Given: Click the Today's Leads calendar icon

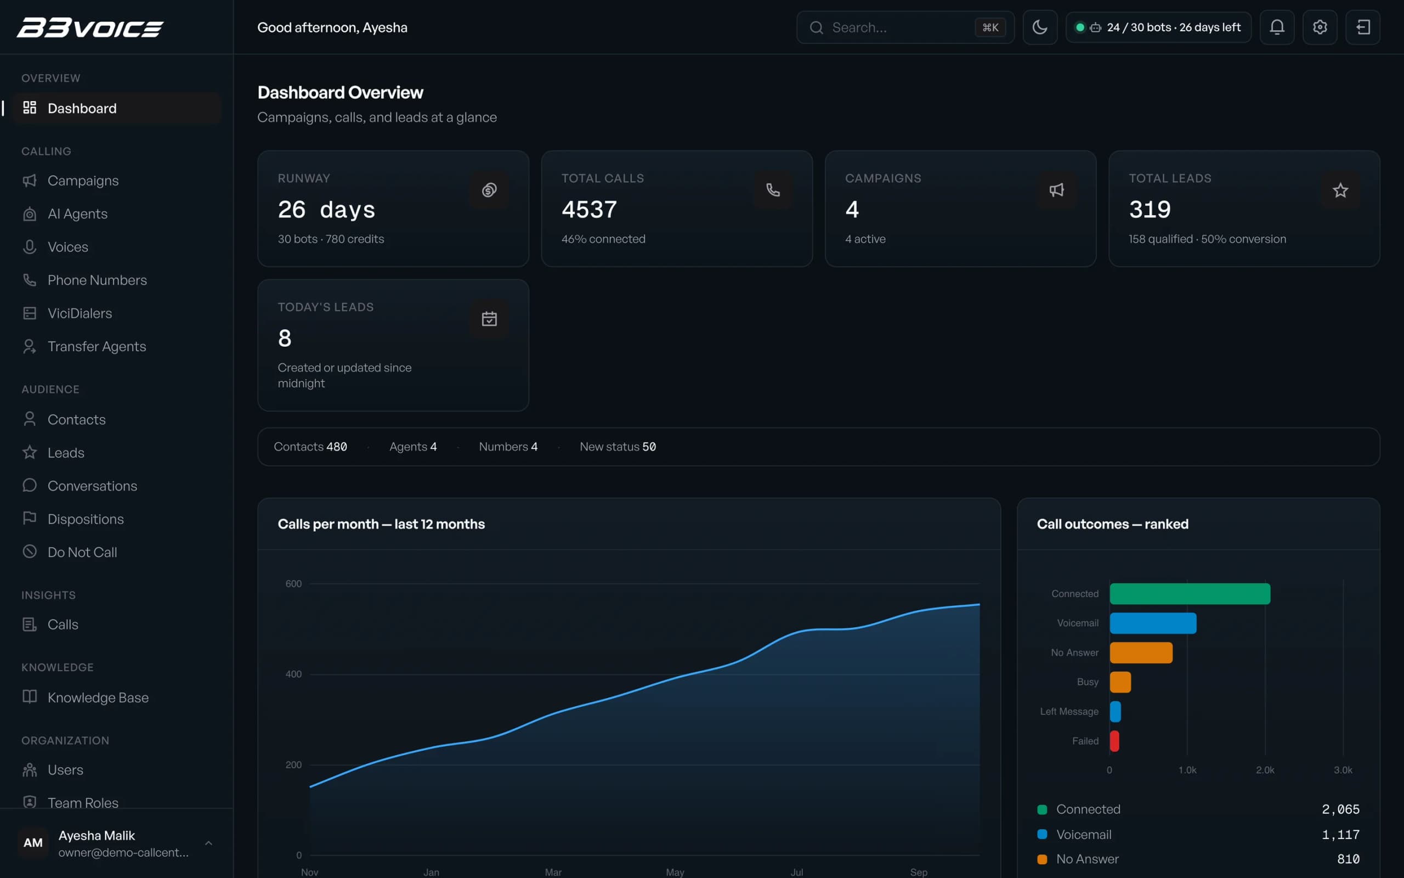Looking at the screenshot, I should (489, 319).
